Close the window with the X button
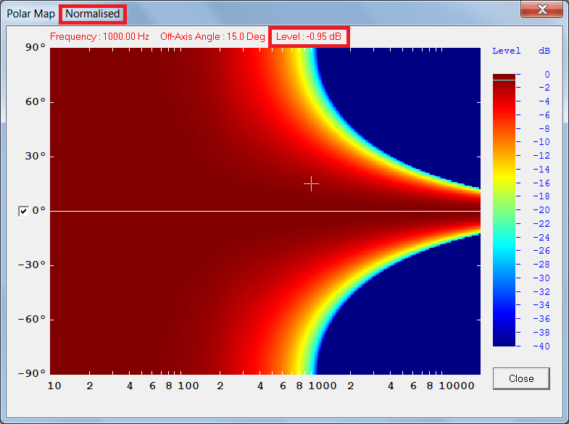569x424 pixels. click(542, 9)
